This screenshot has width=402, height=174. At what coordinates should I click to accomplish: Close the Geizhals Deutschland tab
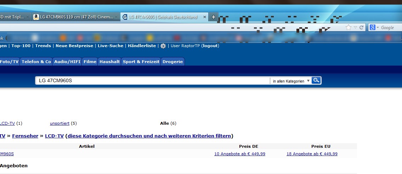click(x=204, y=17)
